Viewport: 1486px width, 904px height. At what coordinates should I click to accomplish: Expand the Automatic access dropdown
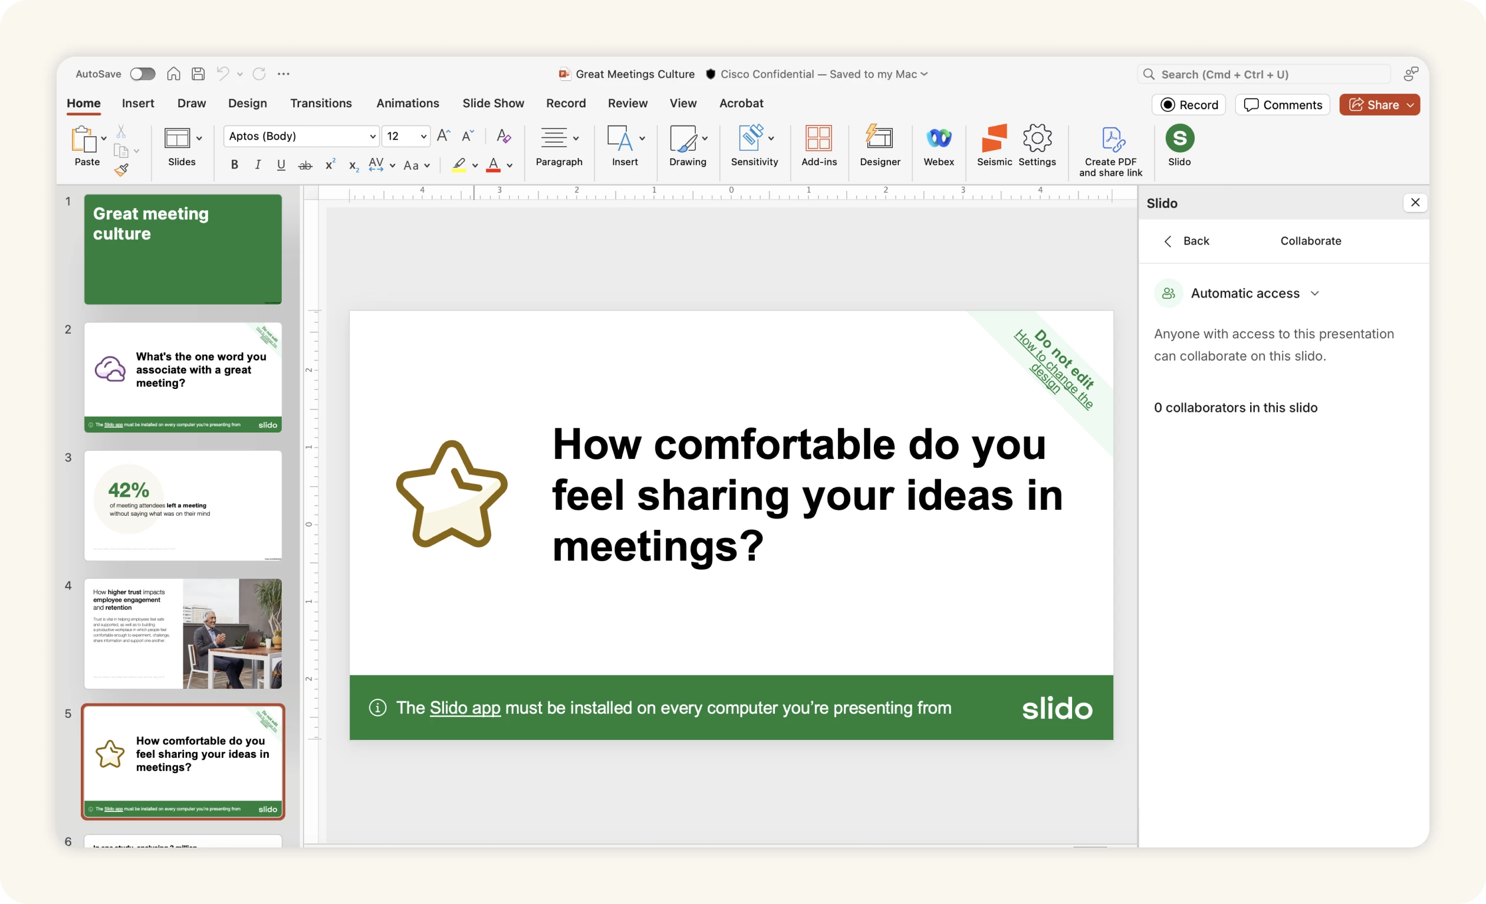point(1314,293)
